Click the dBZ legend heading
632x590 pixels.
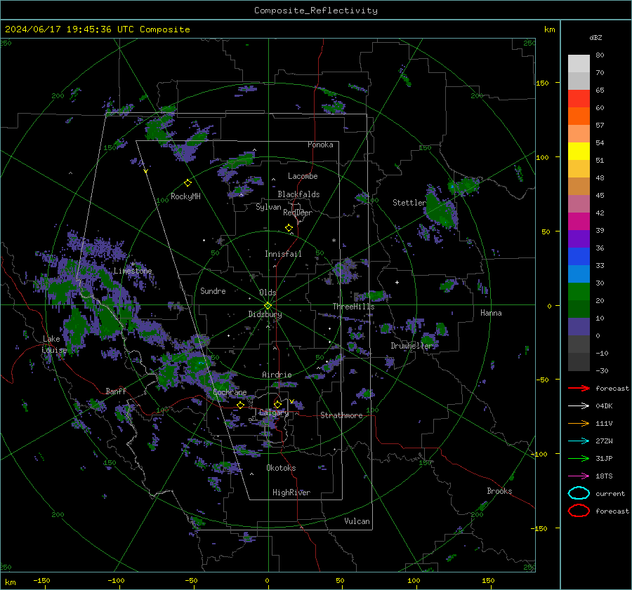click(595, 37)
